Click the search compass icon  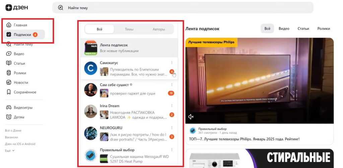click(61, 8)
